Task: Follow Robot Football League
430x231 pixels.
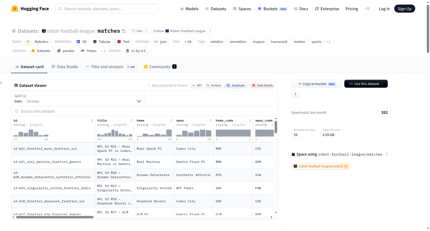Action: coord(179,31)
